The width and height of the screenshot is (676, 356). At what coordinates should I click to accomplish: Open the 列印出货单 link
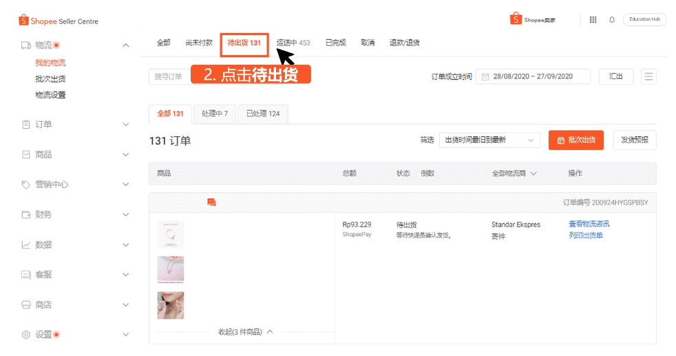click(585, 235)
